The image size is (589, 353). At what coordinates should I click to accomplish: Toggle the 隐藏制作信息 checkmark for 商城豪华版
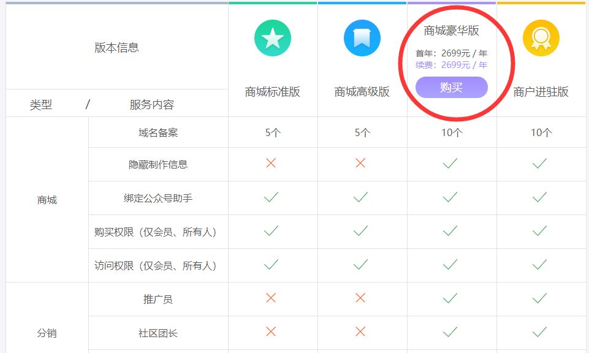pos(451,164)
